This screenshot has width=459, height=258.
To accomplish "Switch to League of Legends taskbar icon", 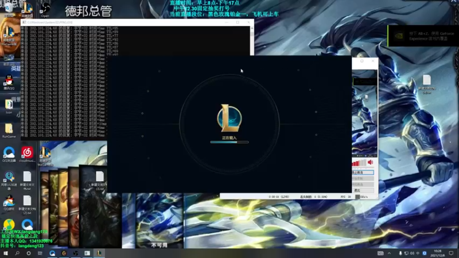I will coord(99,253).
